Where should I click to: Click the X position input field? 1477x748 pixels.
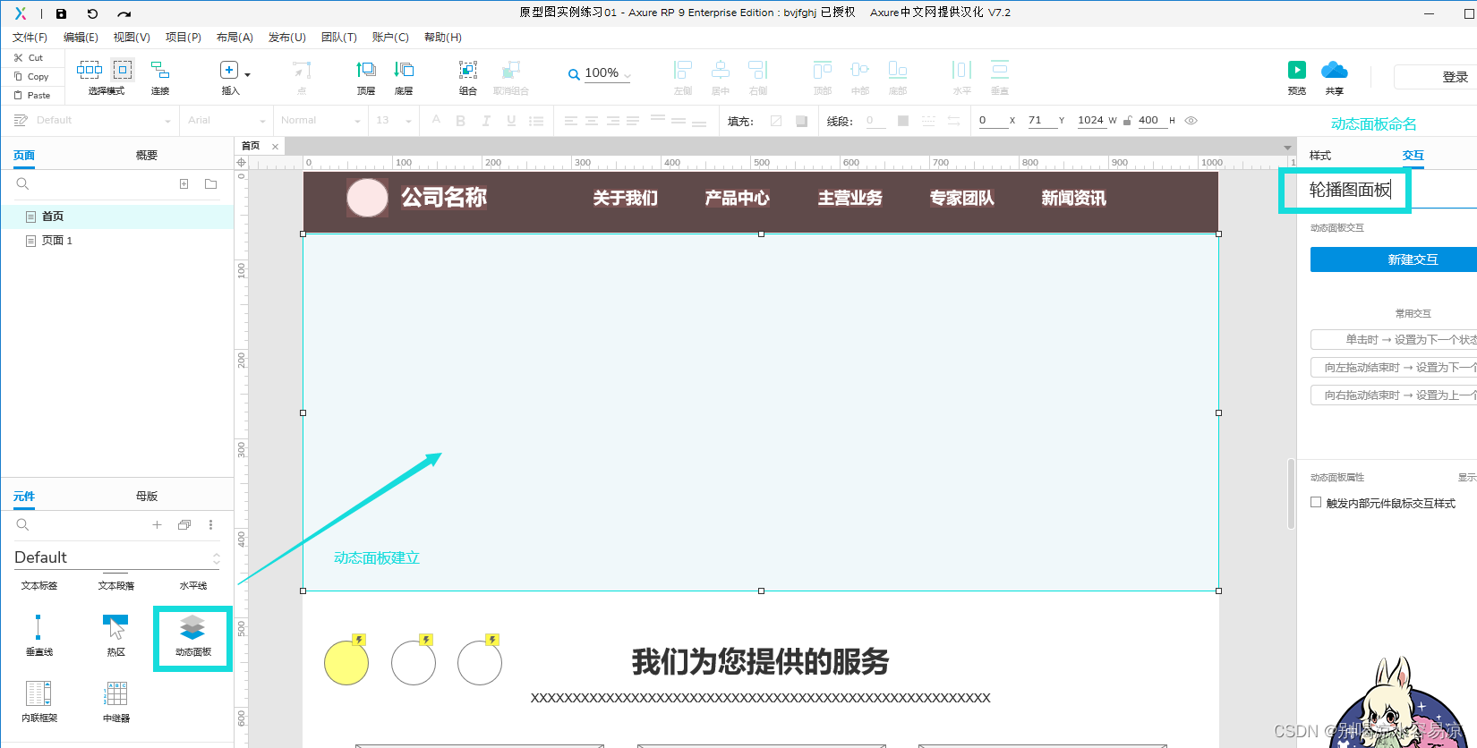tap(993, 121)
